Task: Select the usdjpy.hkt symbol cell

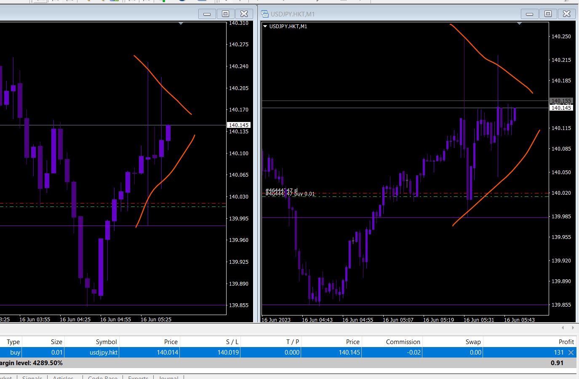Action: [104, 352]
